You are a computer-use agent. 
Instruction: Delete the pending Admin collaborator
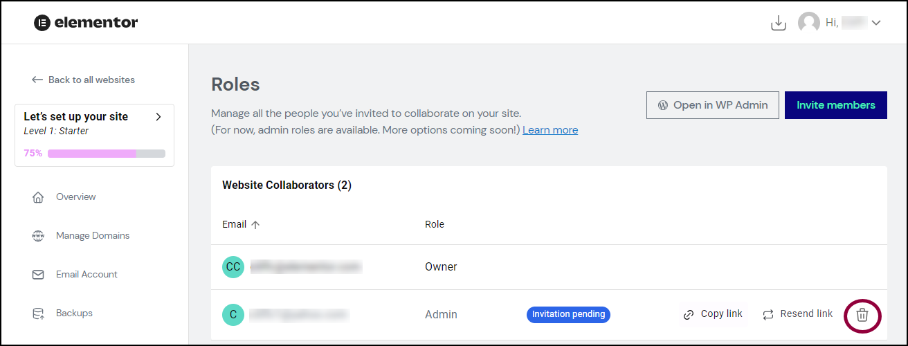click(x=862, y=316)
